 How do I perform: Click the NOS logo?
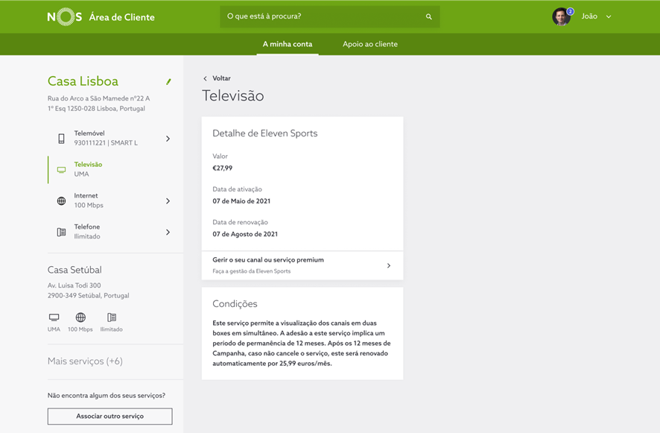coord(64,17)
